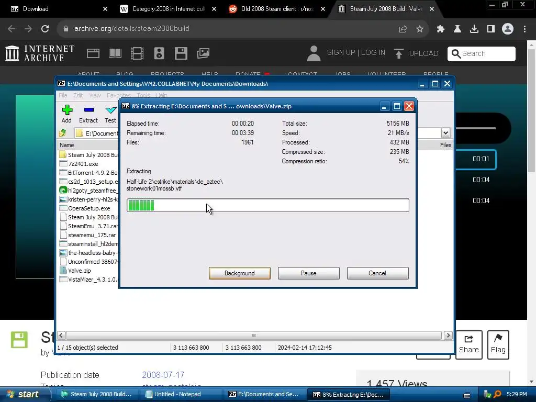Cancel the extraction
The width and height of the screenshot is (536, 402).
377,273
